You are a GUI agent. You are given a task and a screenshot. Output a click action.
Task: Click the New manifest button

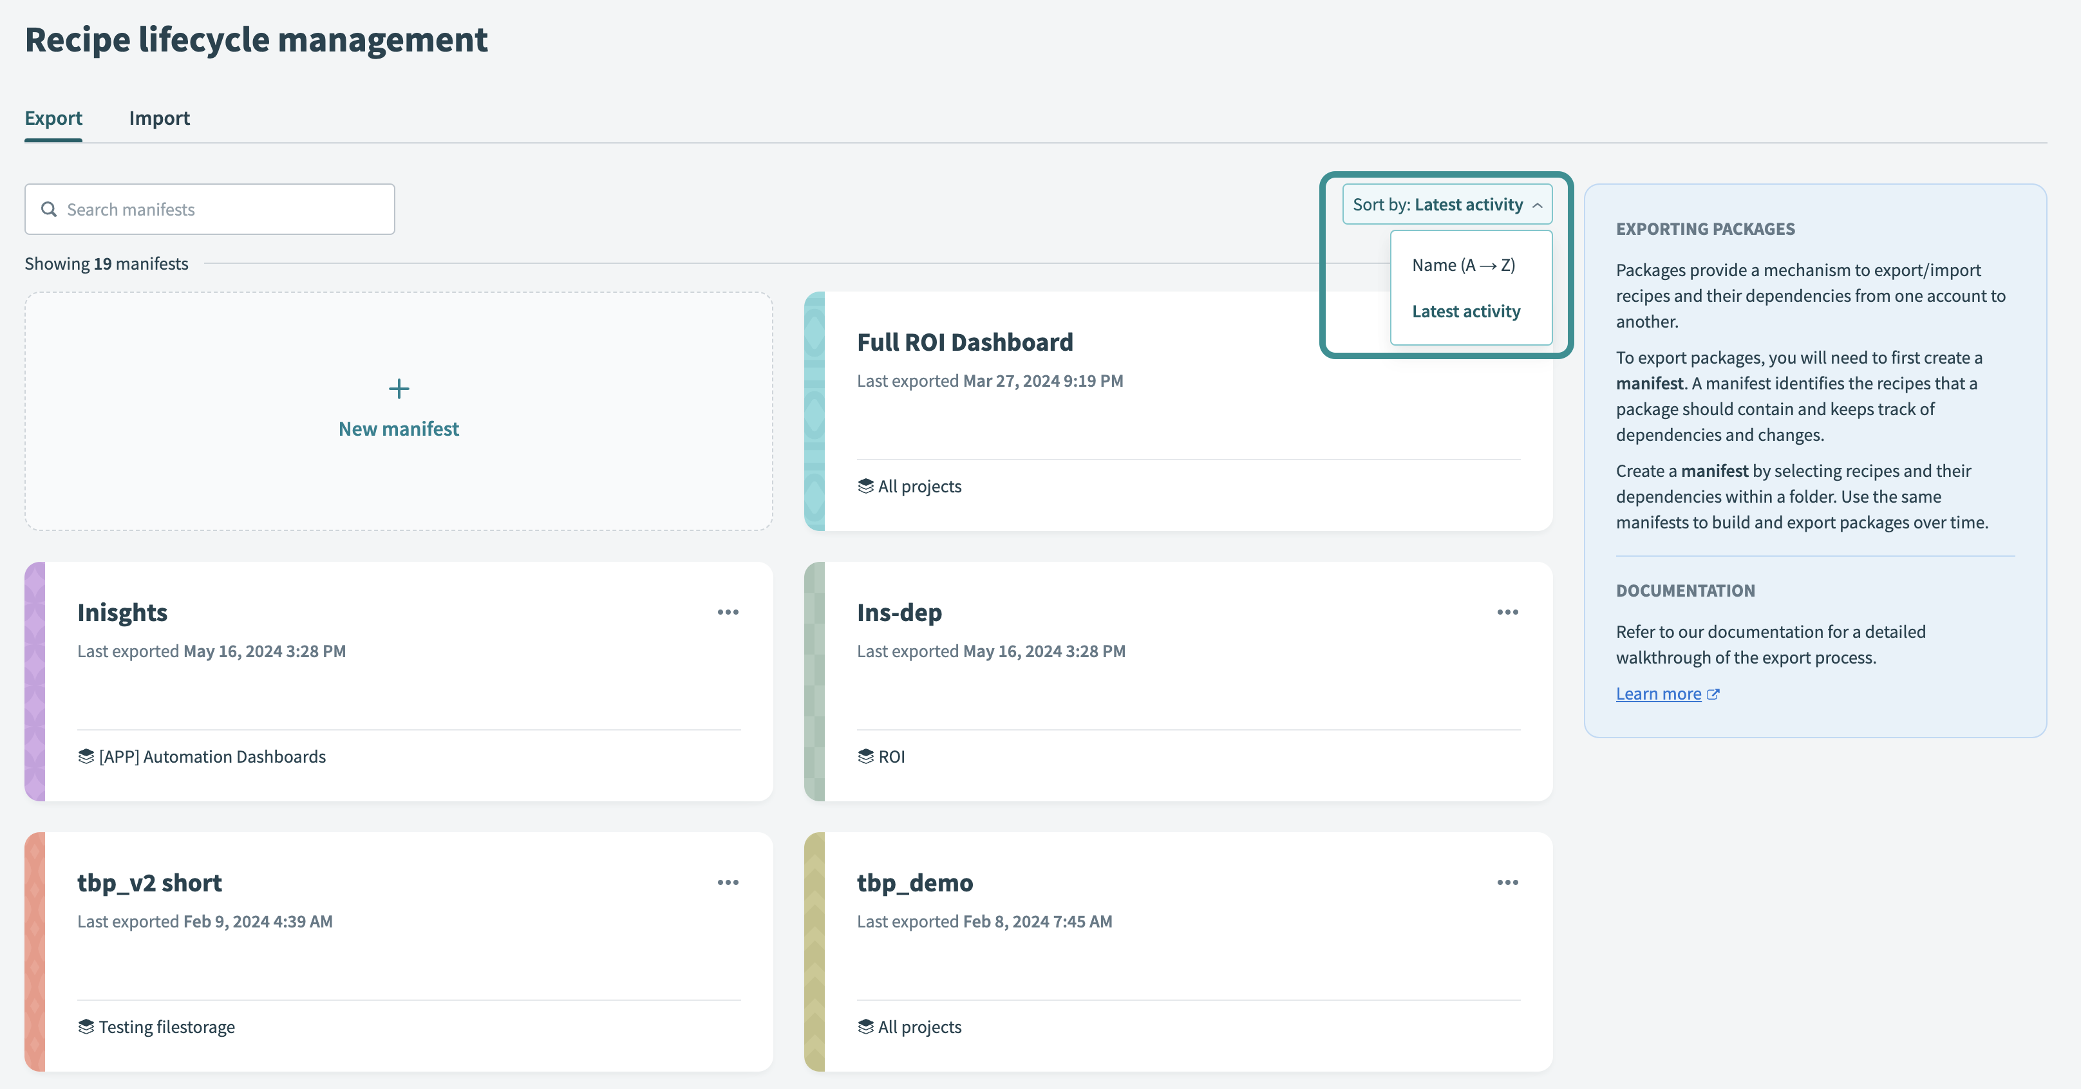(399, 429)
